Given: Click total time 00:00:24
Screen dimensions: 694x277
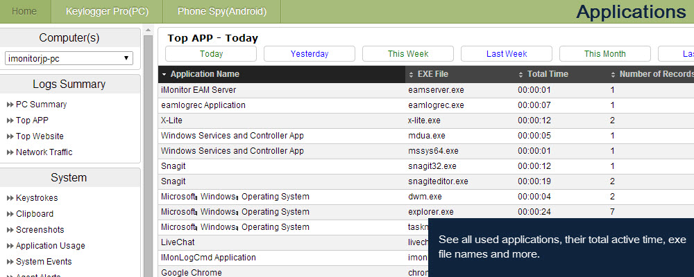Looking at the screenshot, I should [x=534, y=212].
